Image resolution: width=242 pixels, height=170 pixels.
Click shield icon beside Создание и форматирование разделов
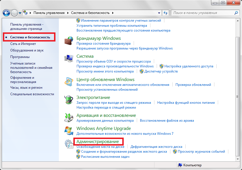pos(78,152)
